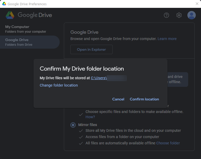Image resolution: width=201 pixels, height=159 pixels.
Task: Click the dialog title Confirm My Drive folder location
Action: (82, 69)
